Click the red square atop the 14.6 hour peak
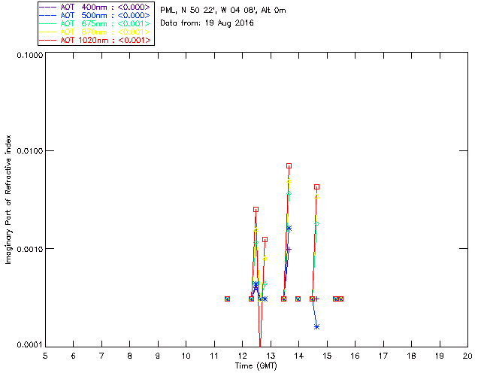 pos(317,187)
